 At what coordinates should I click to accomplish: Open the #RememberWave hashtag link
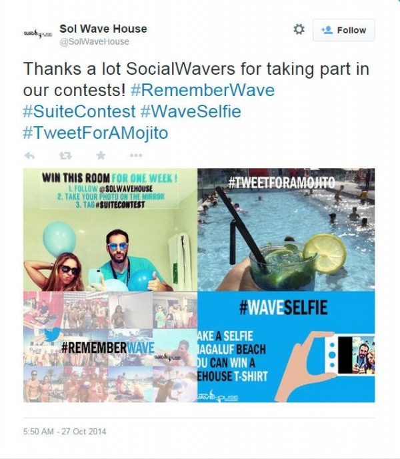[x=203, y=90]
